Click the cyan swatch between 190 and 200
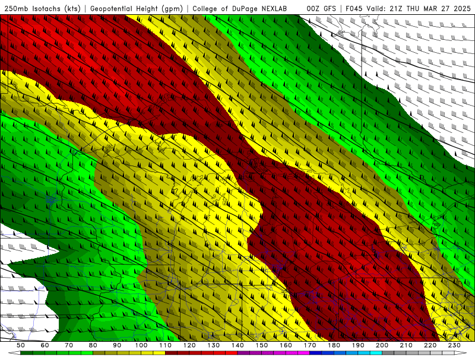 point(376,353)
